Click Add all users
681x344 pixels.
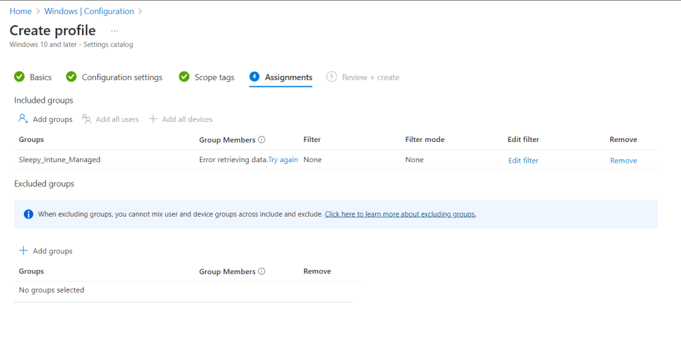tap(111, 119)
